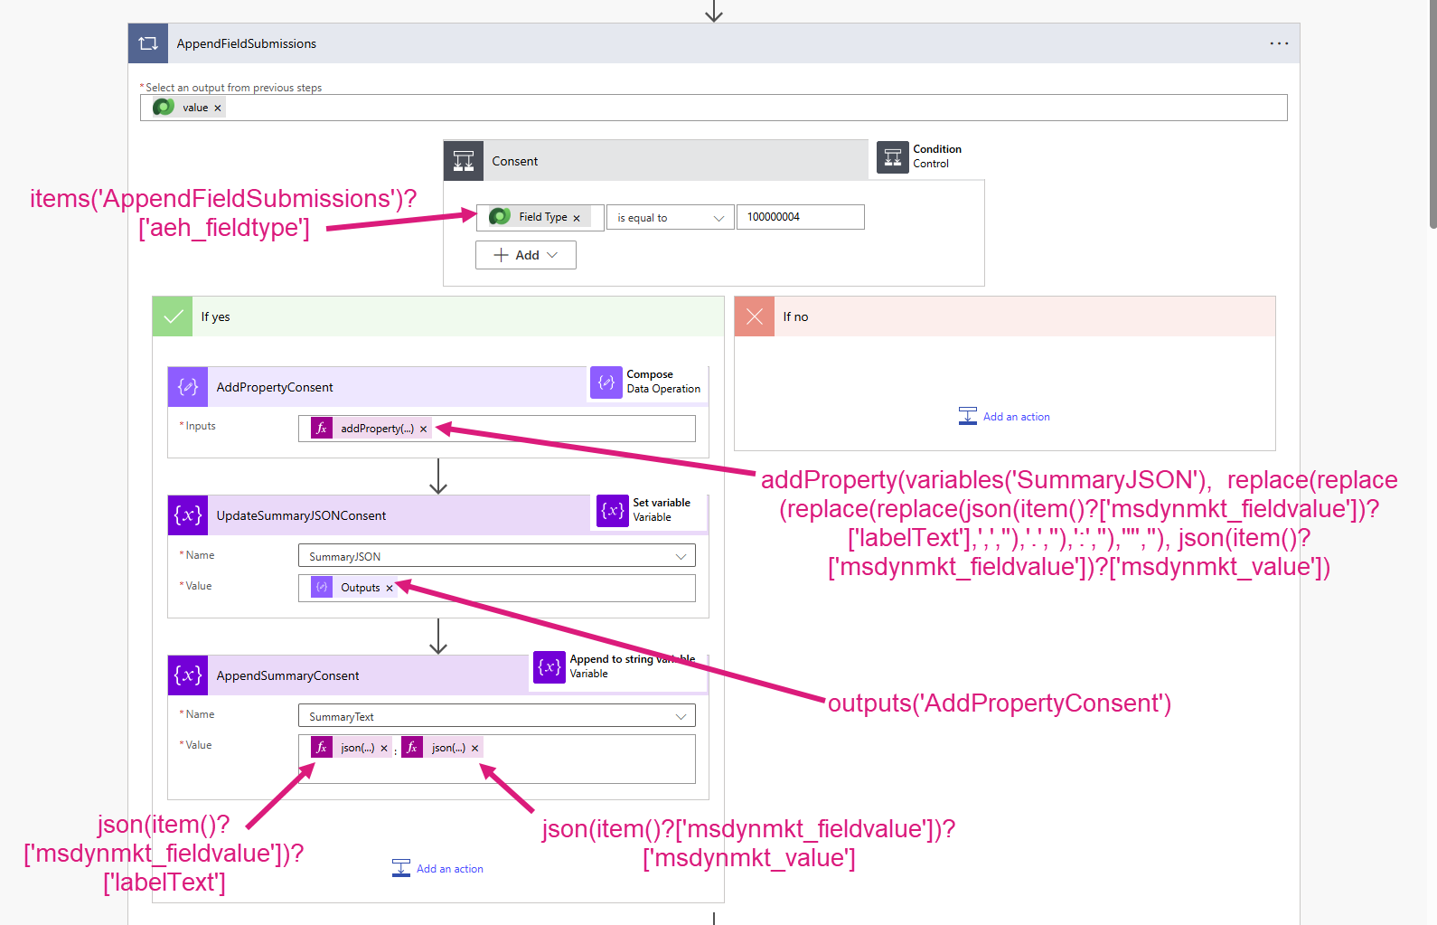The height and width of the screenshot is (925, 1437).
Task: Click the Consent condition title
Action: point(515,162)
